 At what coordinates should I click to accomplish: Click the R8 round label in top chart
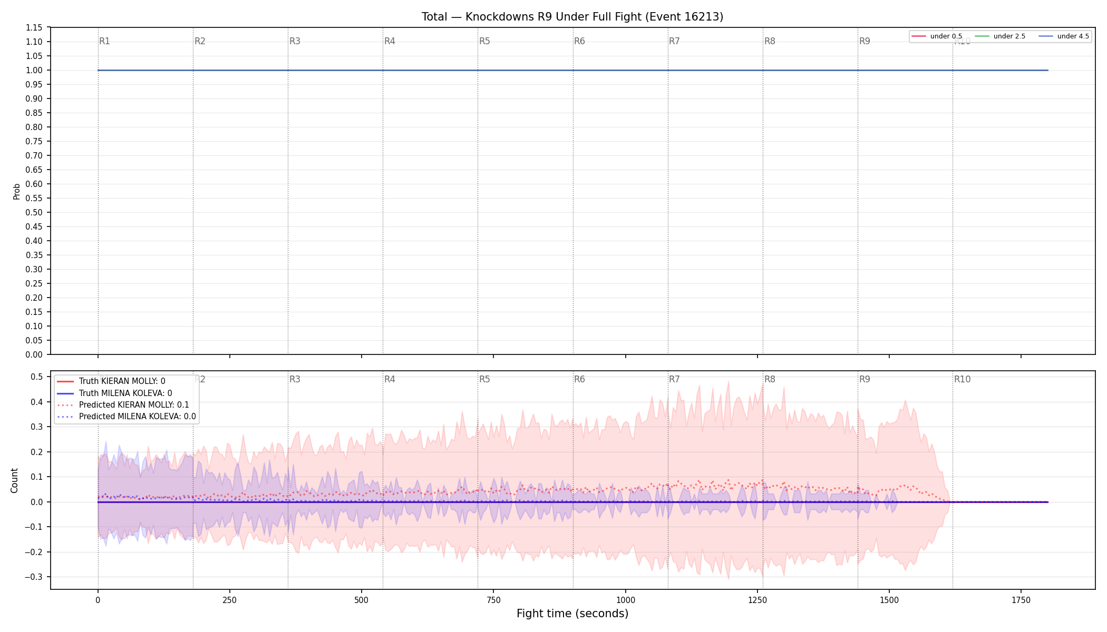tap(770, 41)
